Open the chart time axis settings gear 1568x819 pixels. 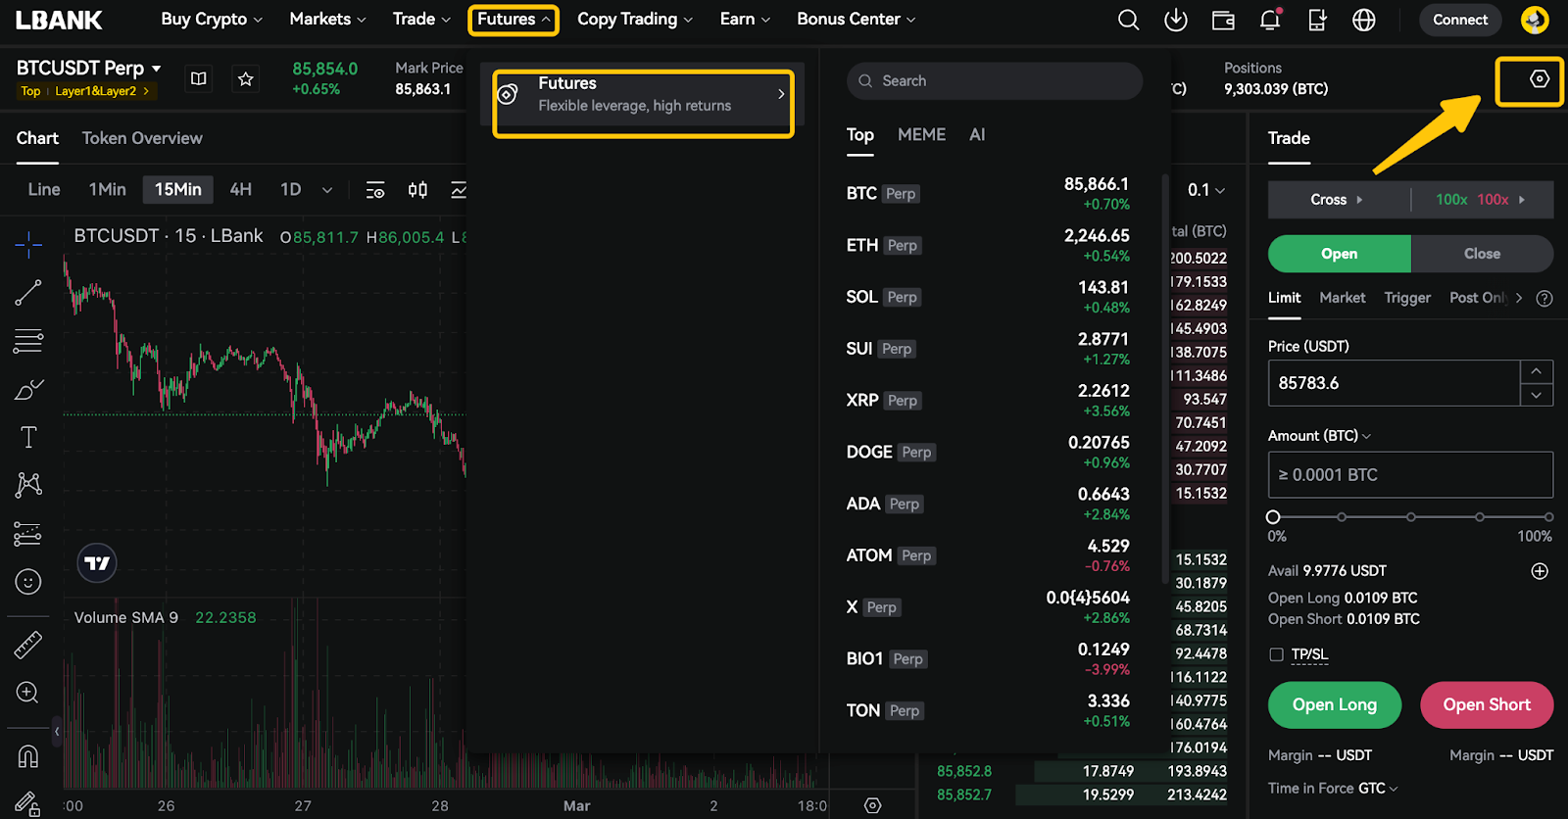(x=873, y=805)
